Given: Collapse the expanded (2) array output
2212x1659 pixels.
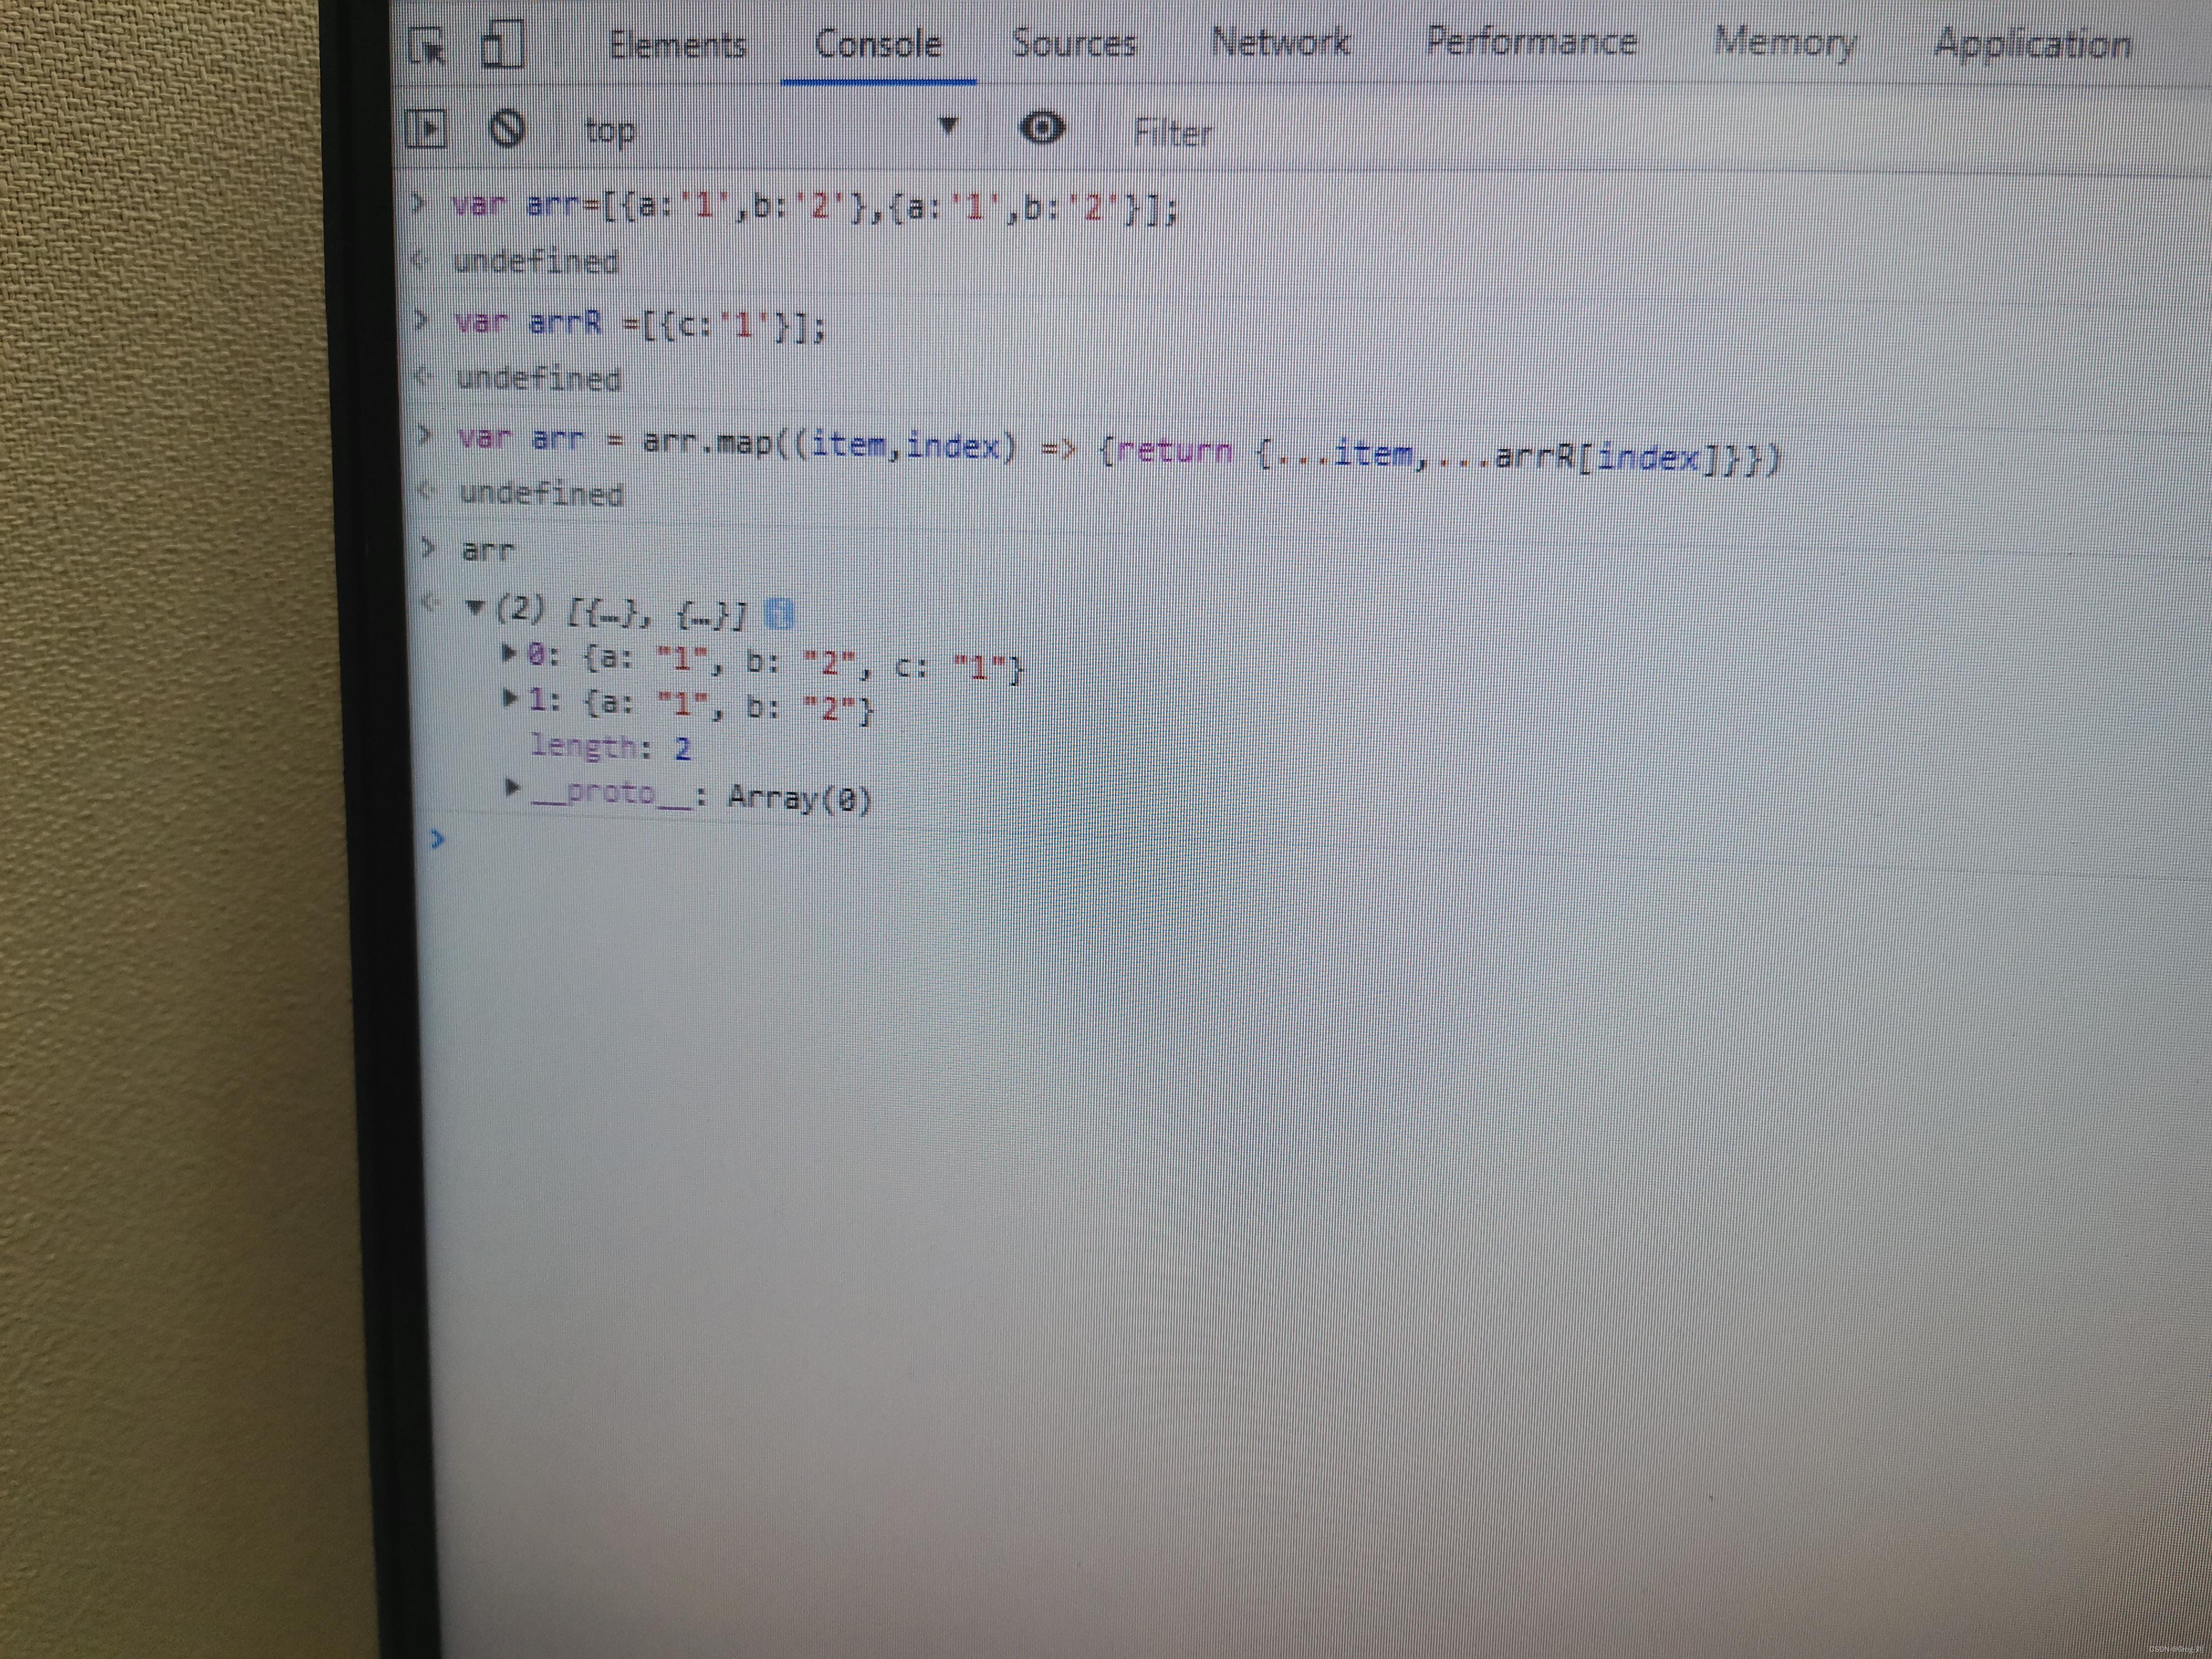Looking at the screenshot, I should coord(476,606).
